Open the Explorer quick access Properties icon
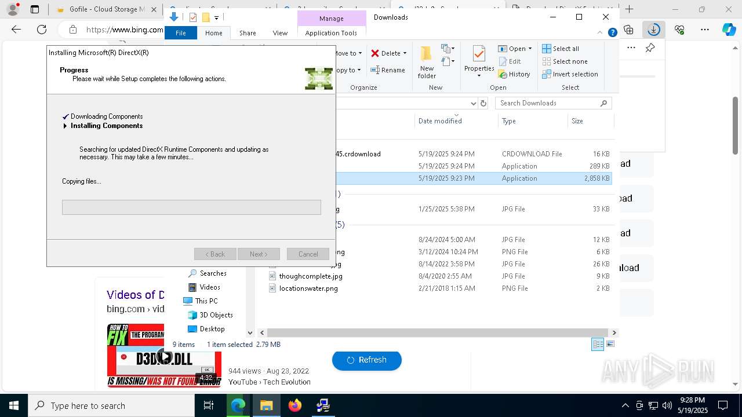Screen dimensions: 742x417 [x=193, y=17]
